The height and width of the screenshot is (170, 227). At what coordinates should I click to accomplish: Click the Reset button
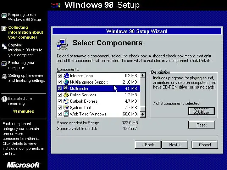tap(201, 125)
